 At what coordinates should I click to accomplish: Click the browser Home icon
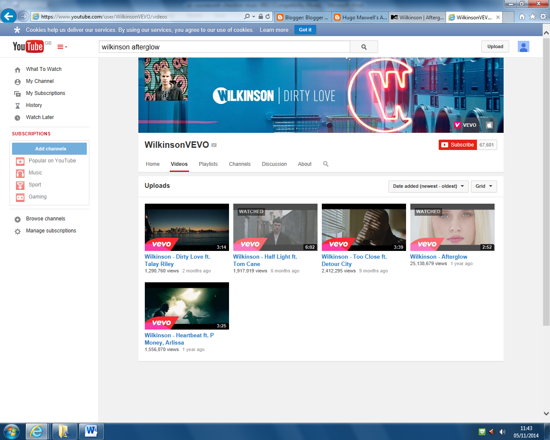522,17
